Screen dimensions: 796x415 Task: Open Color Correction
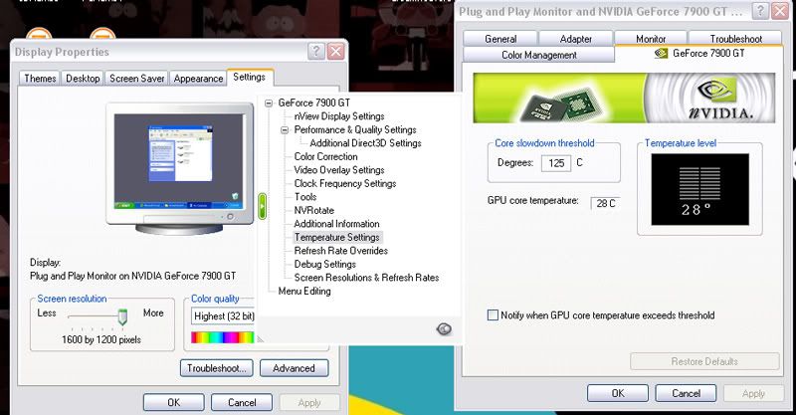(326, 156)
